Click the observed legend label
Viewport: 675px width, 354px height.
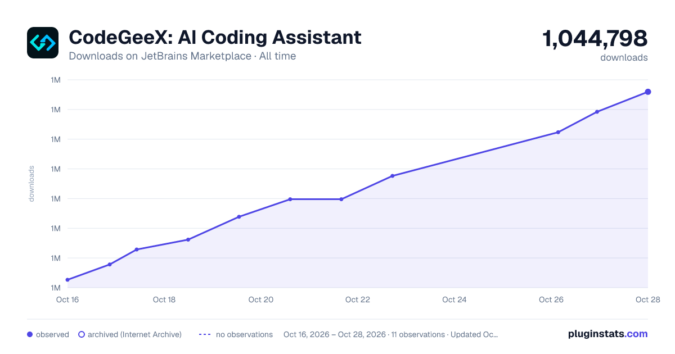coord(52,334)
